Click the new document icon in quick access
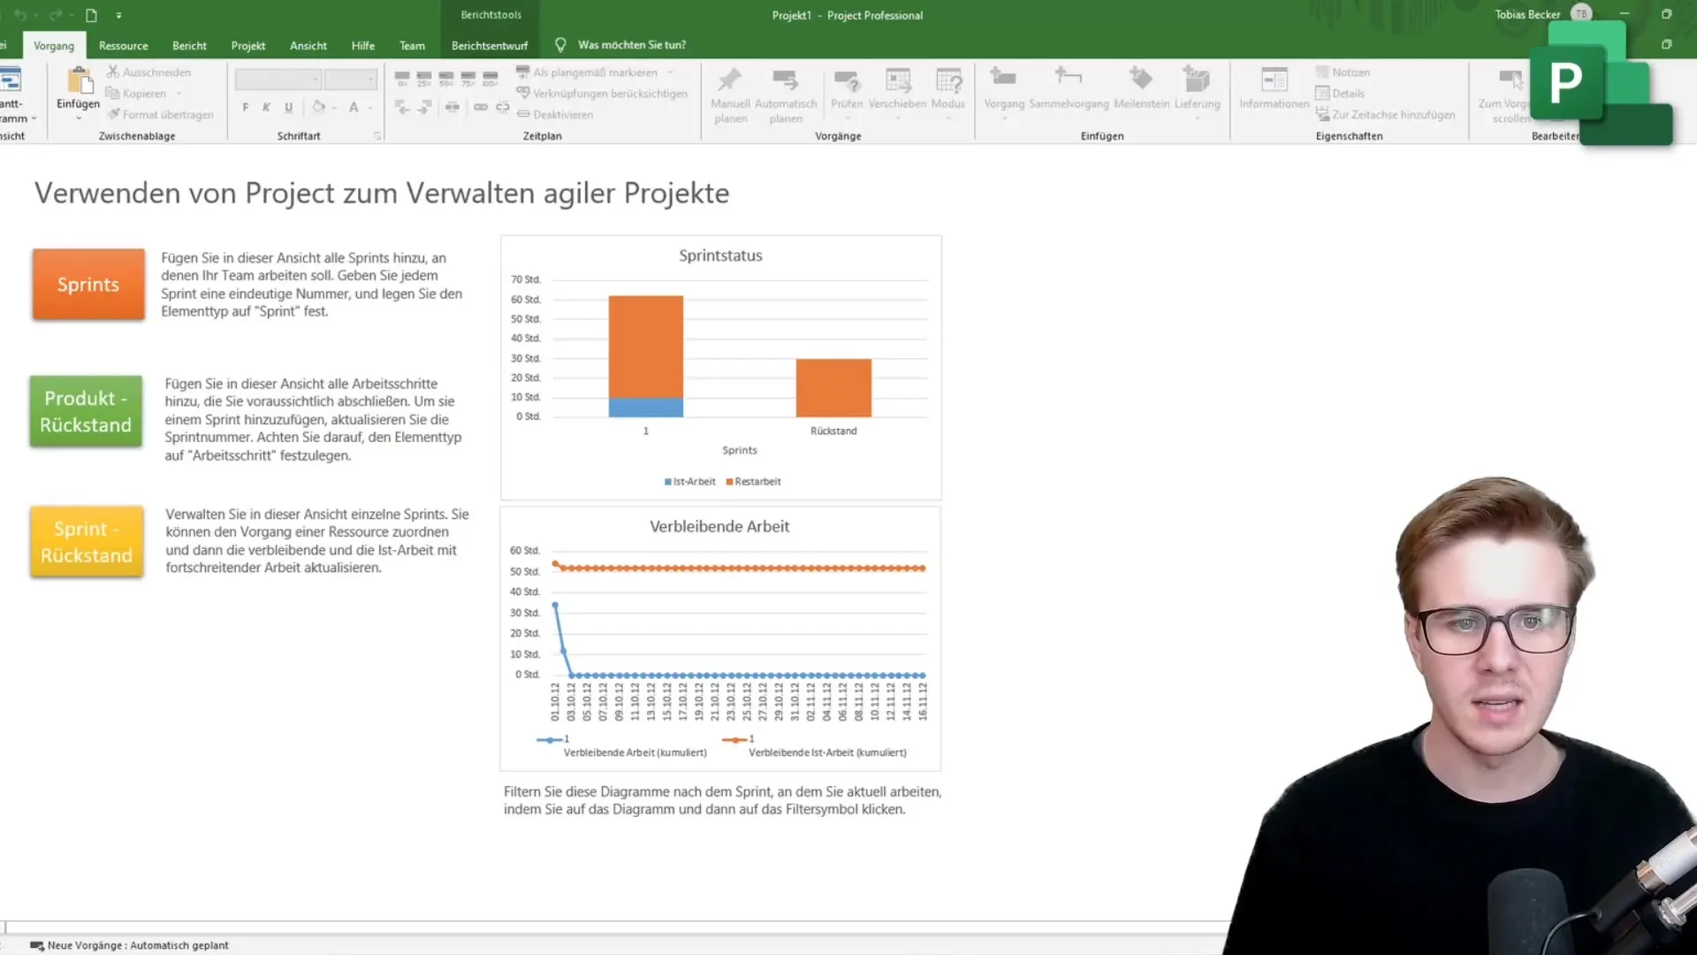The width and height of the screenshot is (1697, 955). coord(91,15)
